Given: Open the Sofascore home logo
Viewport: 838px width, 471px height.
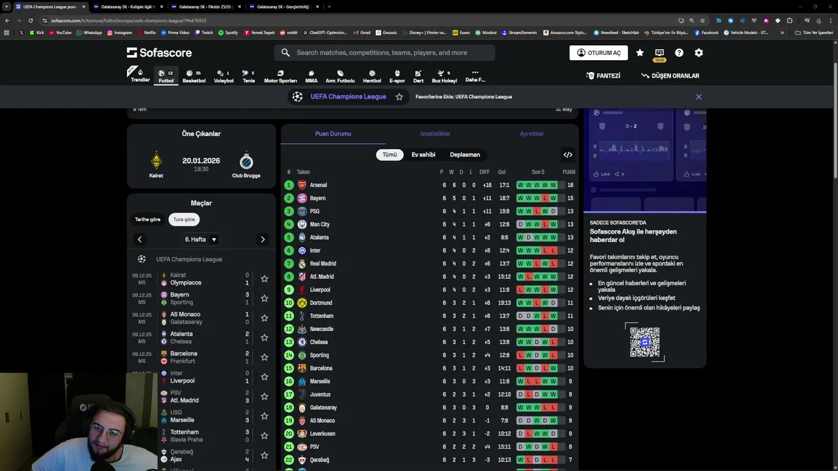Looking at the screenshot, I should coord(159,52).
